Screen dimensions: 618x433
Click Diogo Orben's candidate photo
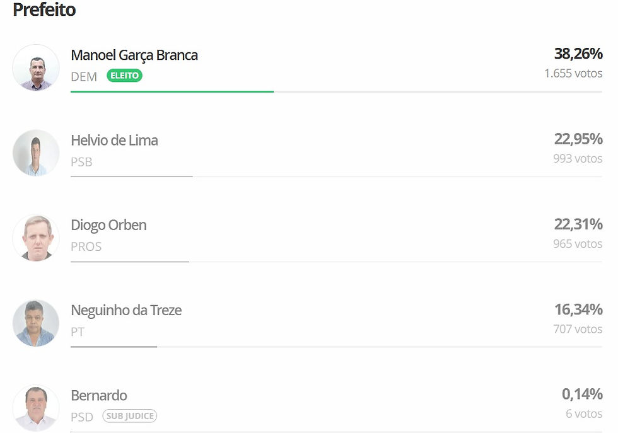[x=36, y=238]
